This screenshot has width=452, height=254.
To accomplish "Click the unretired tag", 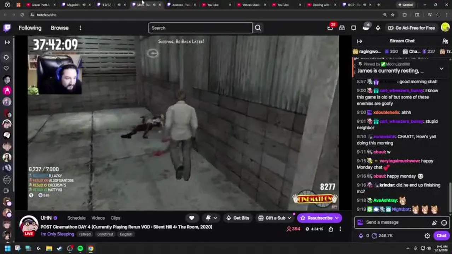I will [105, 234].
